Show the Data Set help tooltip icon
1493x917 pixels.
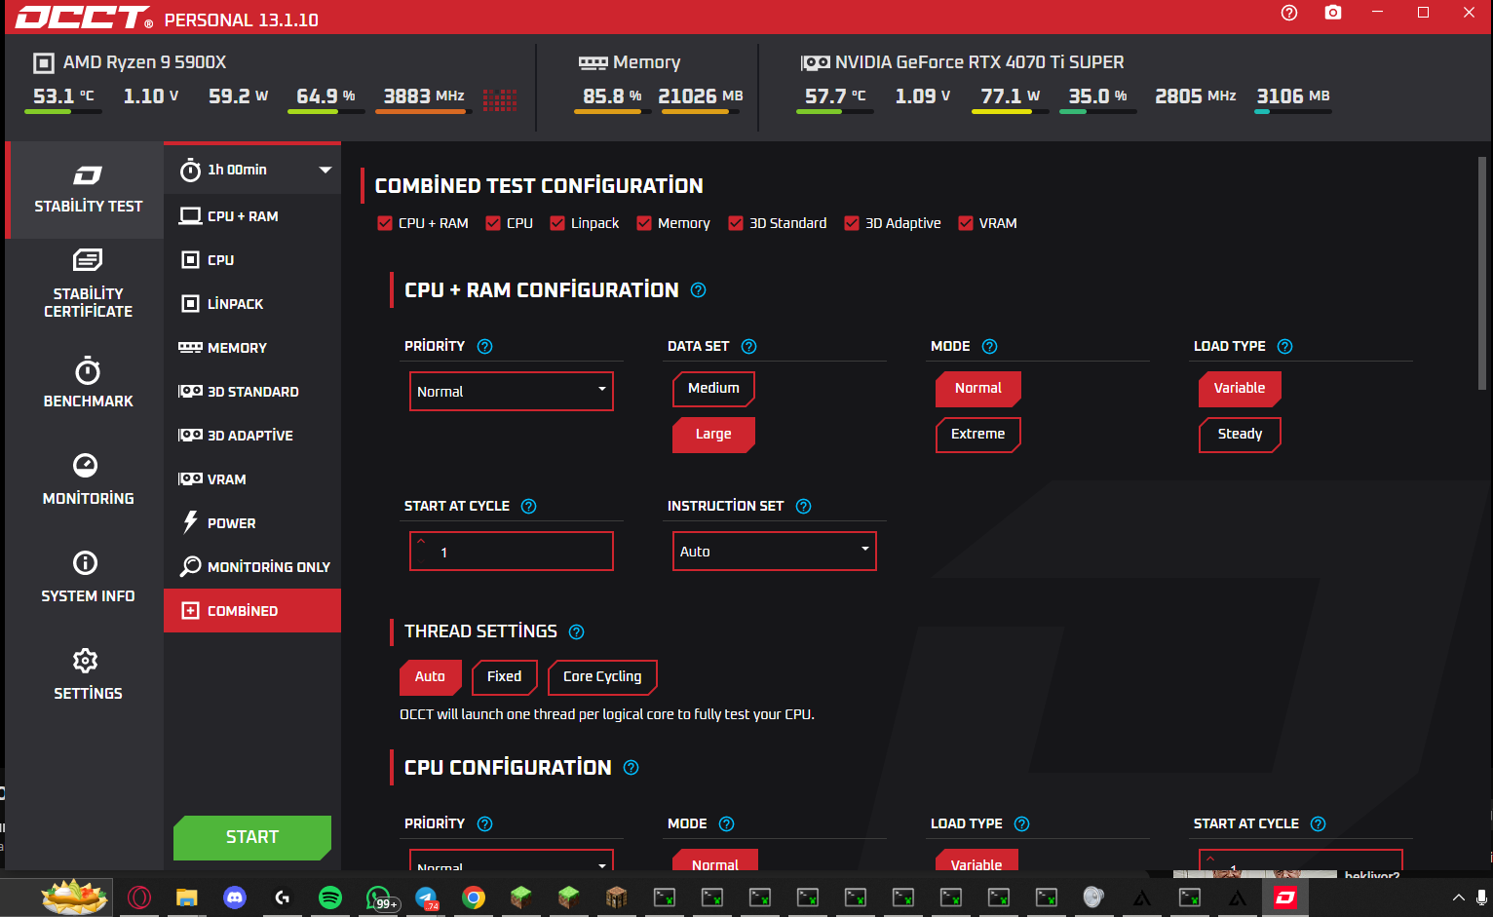748,347
